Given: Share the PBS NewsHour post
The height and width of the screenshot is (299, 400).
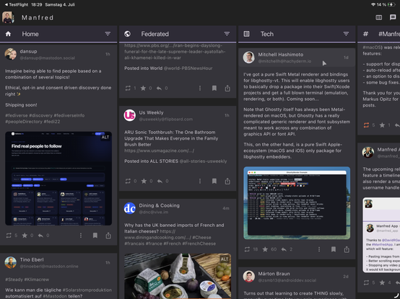Looking at the screenshot, I should (227, 88).
